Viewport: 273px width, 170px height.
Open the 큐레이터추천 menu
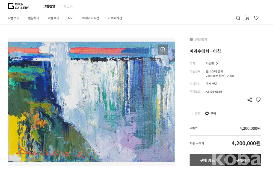coord(91,18)
